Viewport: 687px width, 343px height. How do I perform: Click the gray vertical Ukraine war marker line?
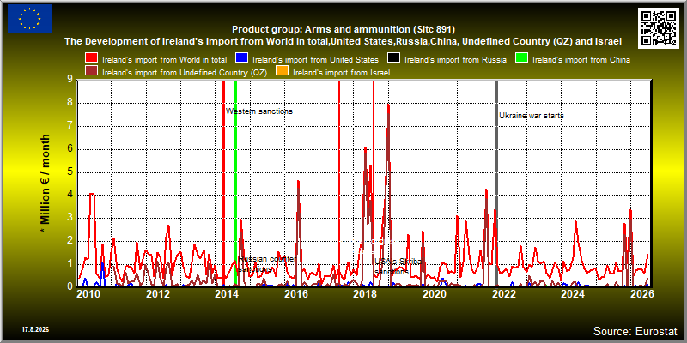[496, 184]
